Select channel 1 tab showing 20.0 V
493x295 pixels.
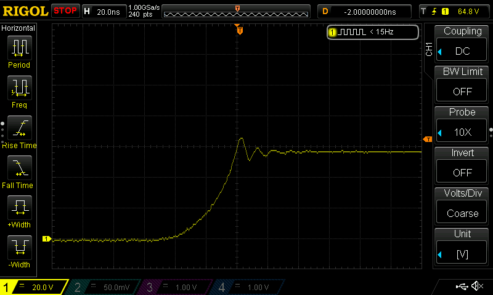click(x=34, y=287)
